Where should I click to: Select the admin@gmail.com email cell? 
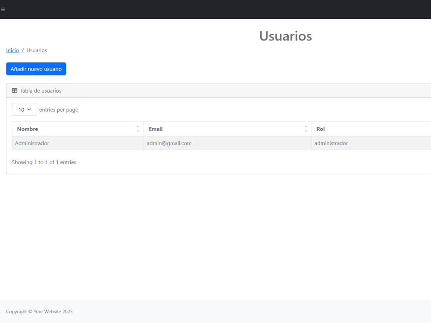[x=228, y=143]
